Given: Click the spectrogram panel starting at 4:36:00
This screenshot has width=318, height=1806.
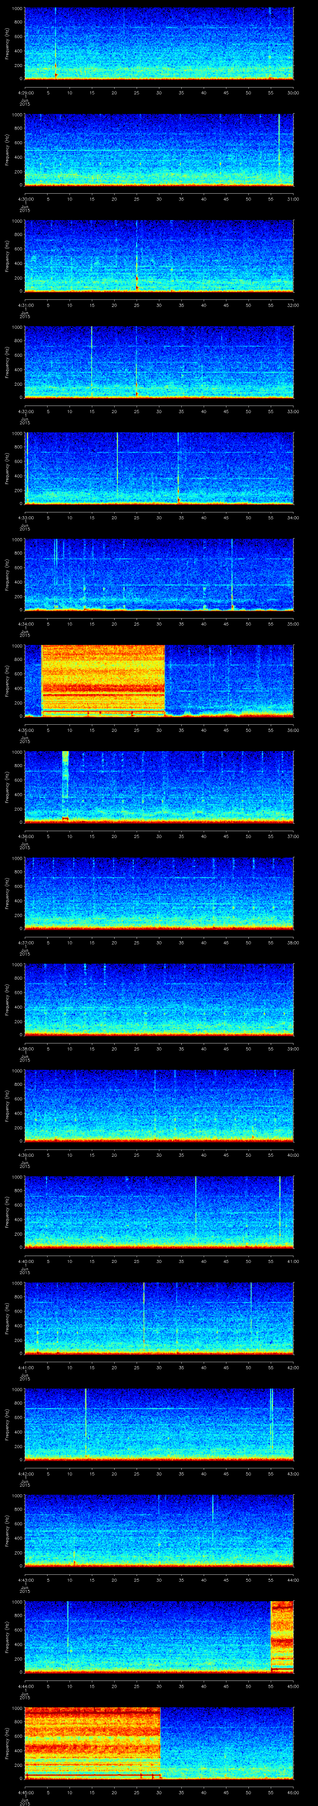Looking at the screenshot, I should (159, 787).
